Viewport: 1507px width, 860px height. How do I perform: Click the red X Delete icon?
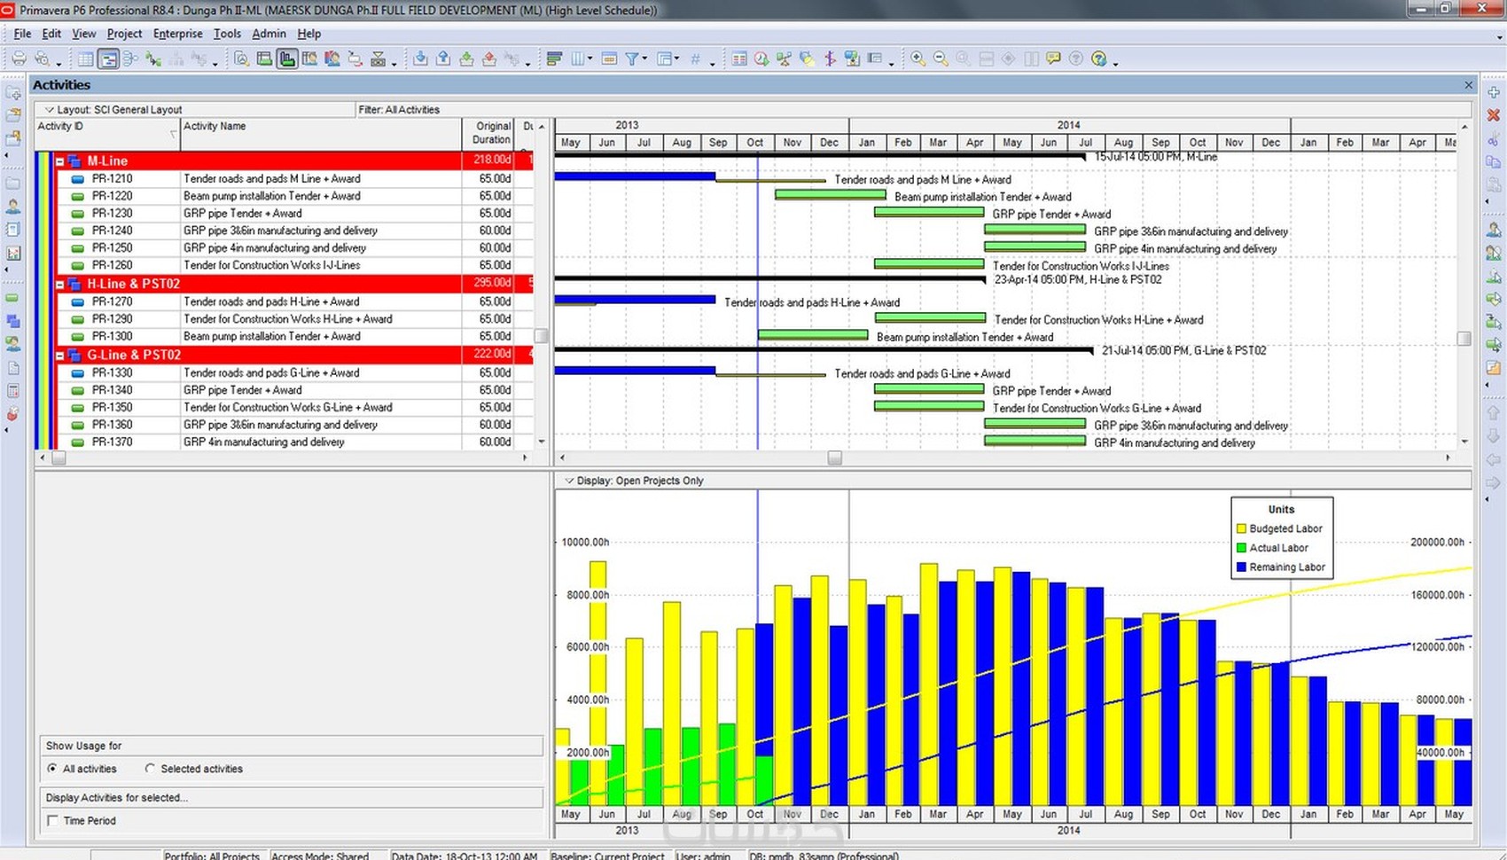[1494, 115]
